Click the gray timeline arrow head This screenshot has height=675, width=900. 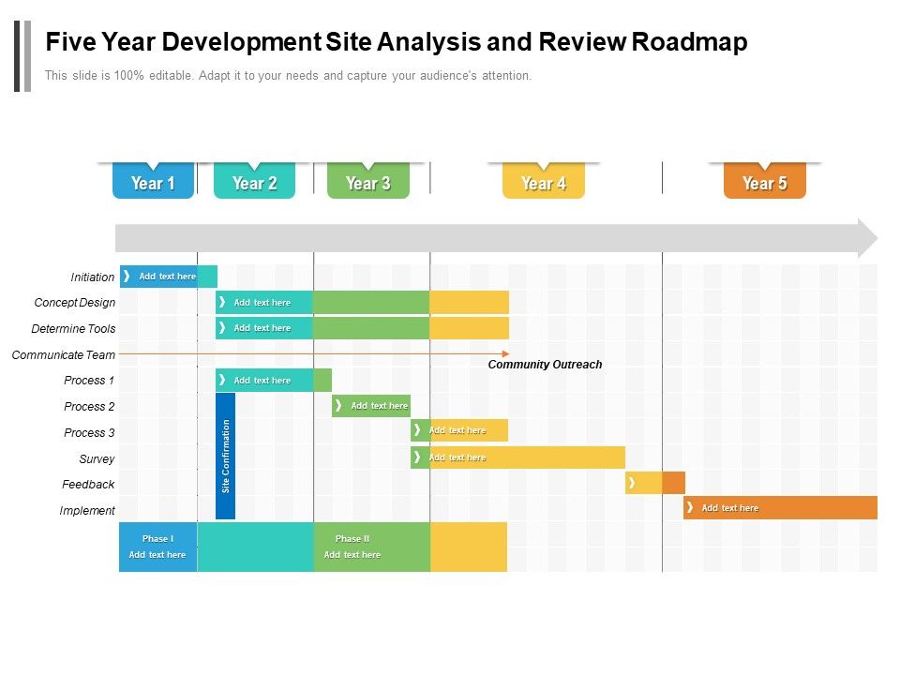(x=867, y=237)
